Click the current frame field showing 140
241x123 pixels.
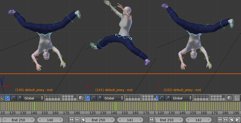(50, 120)
